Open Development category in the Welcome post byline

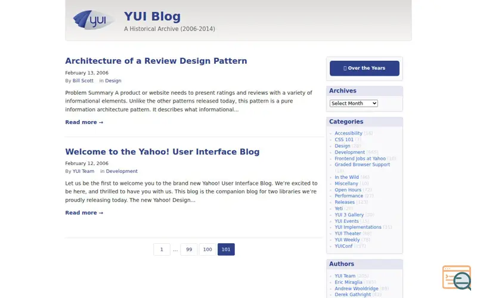[x=122, y=171]
